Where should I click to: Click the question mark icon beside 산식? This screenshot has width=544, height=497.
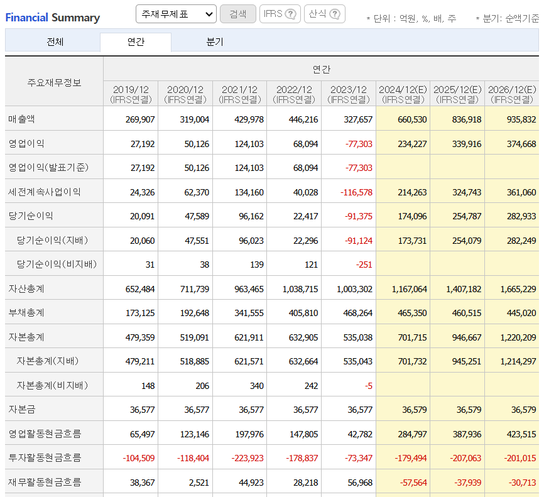coord(335,14)
